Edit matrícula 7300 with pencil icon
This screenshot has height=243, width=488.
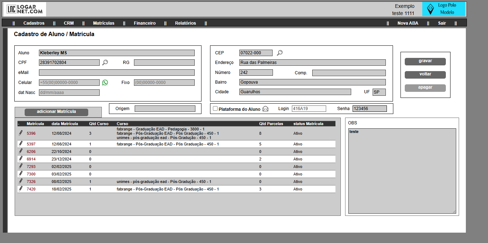(x=20, y=174)
